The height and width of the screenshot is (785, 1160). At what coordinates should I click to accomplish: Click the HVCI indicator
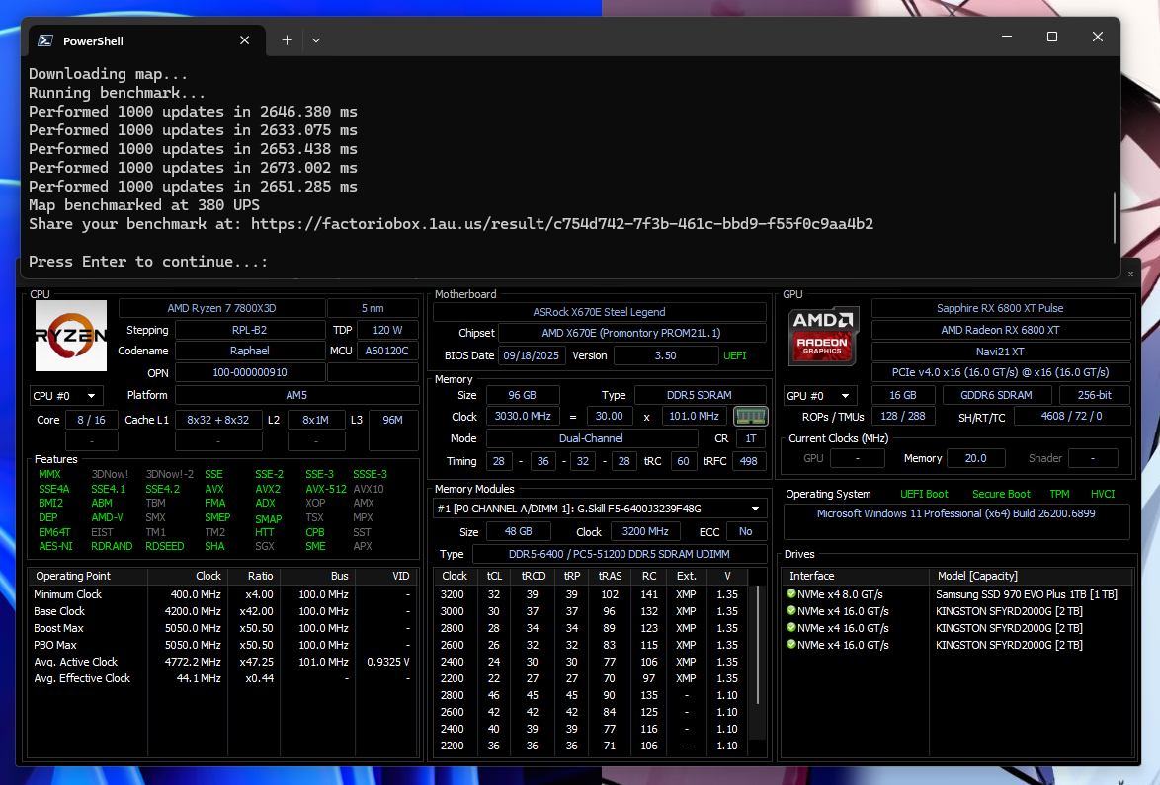[x=1103, y=494]
